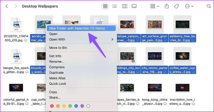This screenshot has height=112, width=214.
Task: Open the group-by options dropdown
Action: (155, 6)
